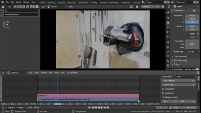The width and height of the screenshot is (201, 113).
Task: Pin the properties editor context
Action: pyautogui.click(x=198, y=7)
